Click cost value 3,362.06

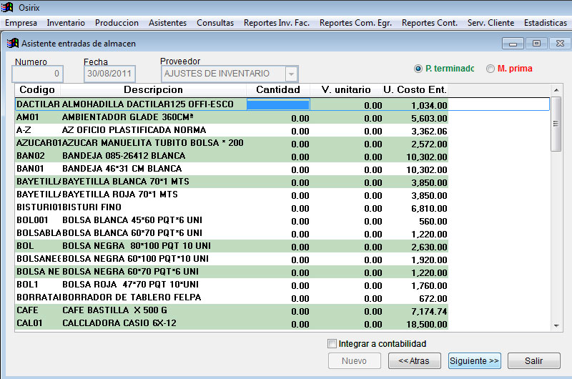pos(430,132)
